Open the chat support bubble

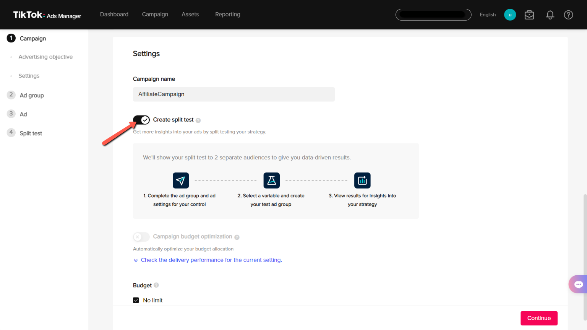tap(578, 284)
